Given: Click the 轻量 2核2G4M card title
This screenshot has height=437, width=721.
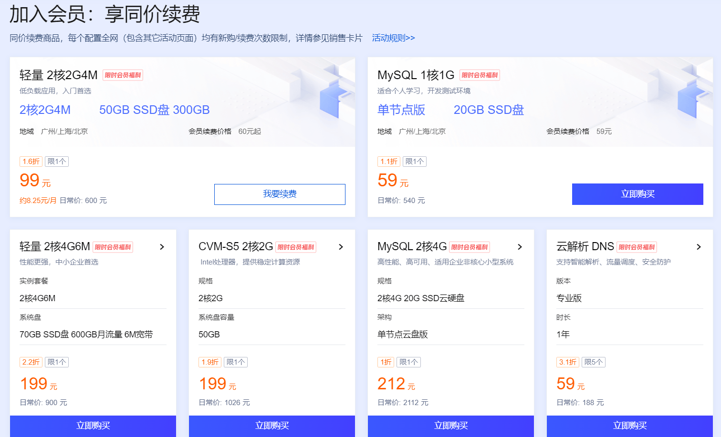Looking at the screenshot, I should click(59, 75).
